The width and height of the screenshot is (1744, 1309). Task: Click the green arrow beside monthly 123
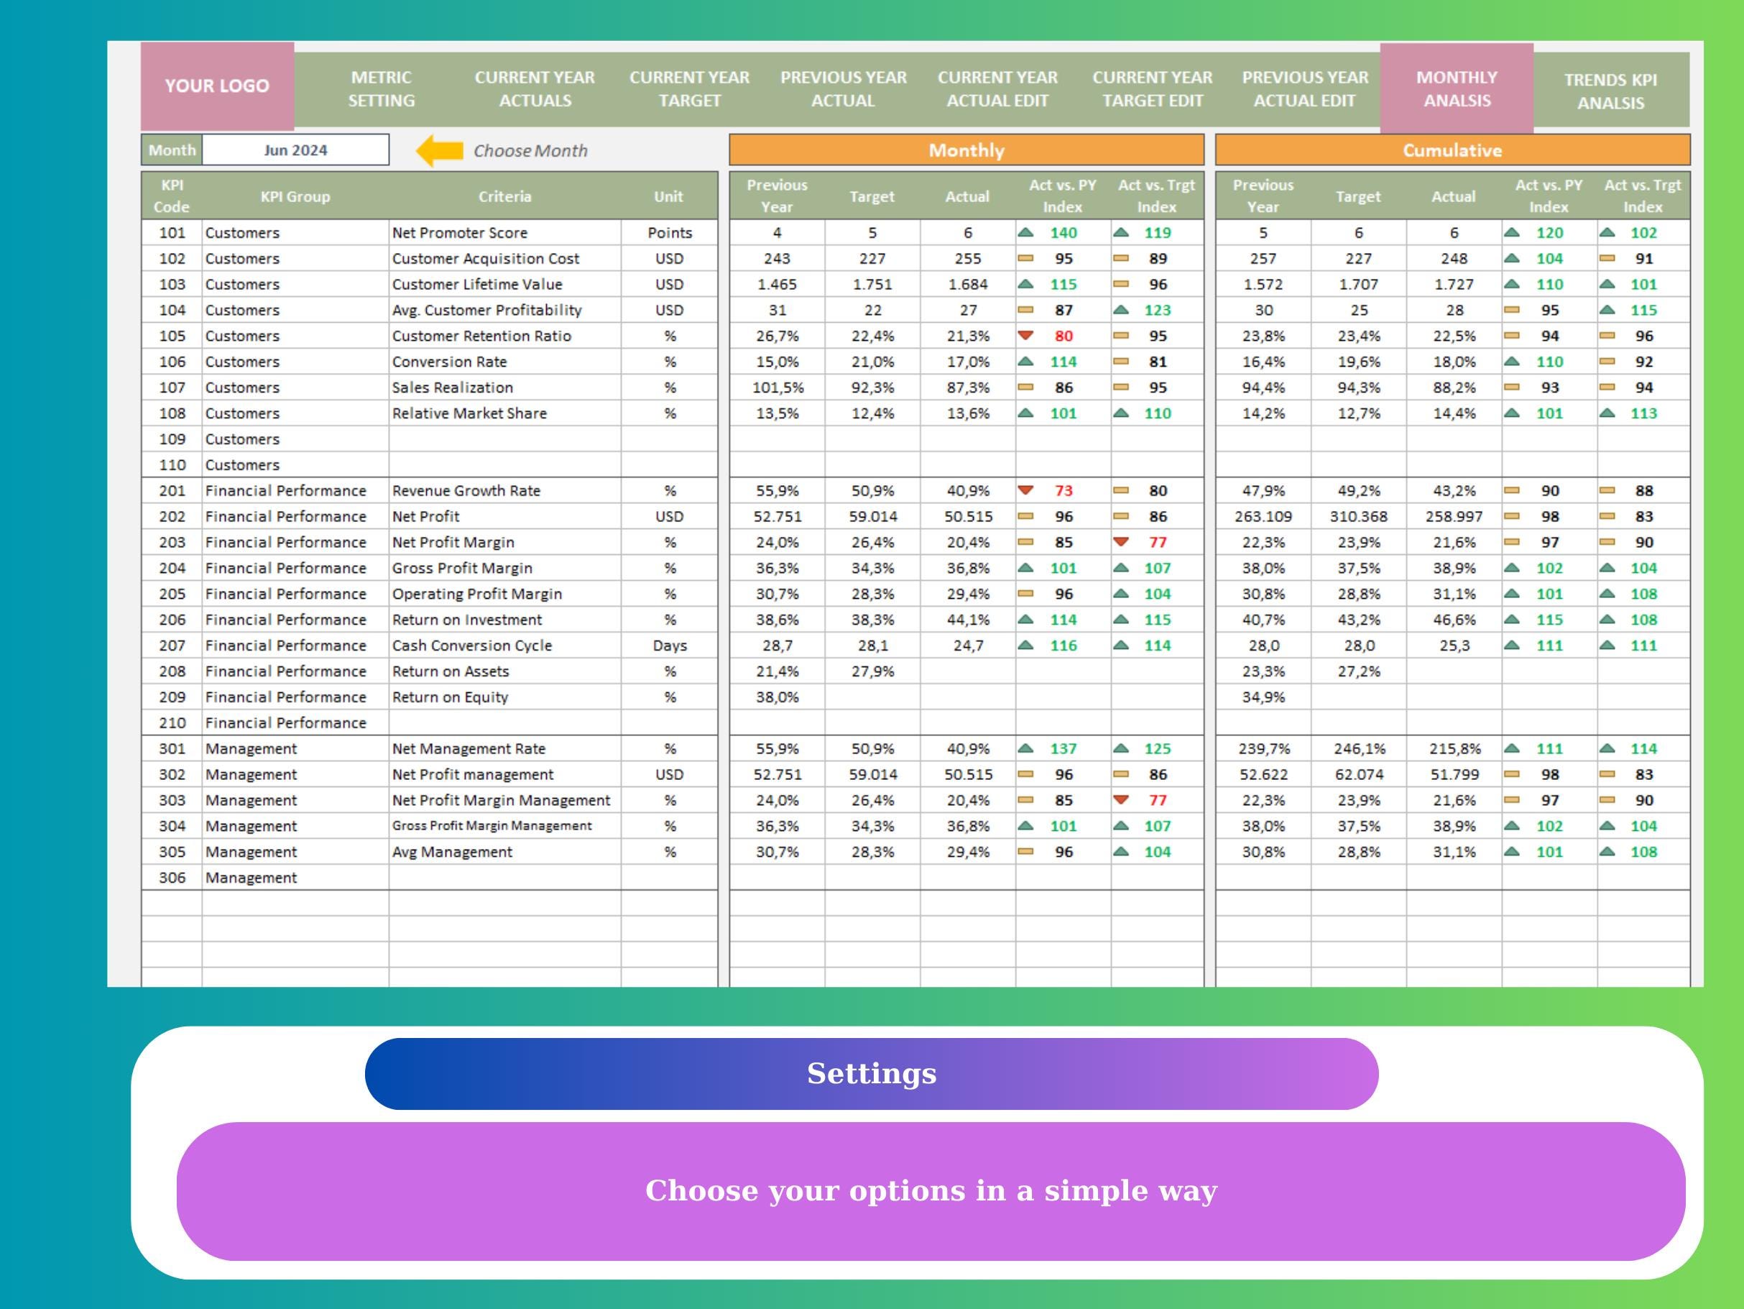[x=1121, y=310]
